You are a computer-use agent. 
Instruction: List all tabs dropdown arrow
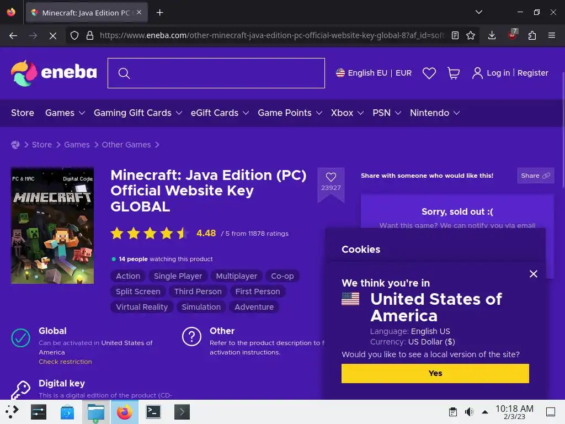(x=478, y=12)
